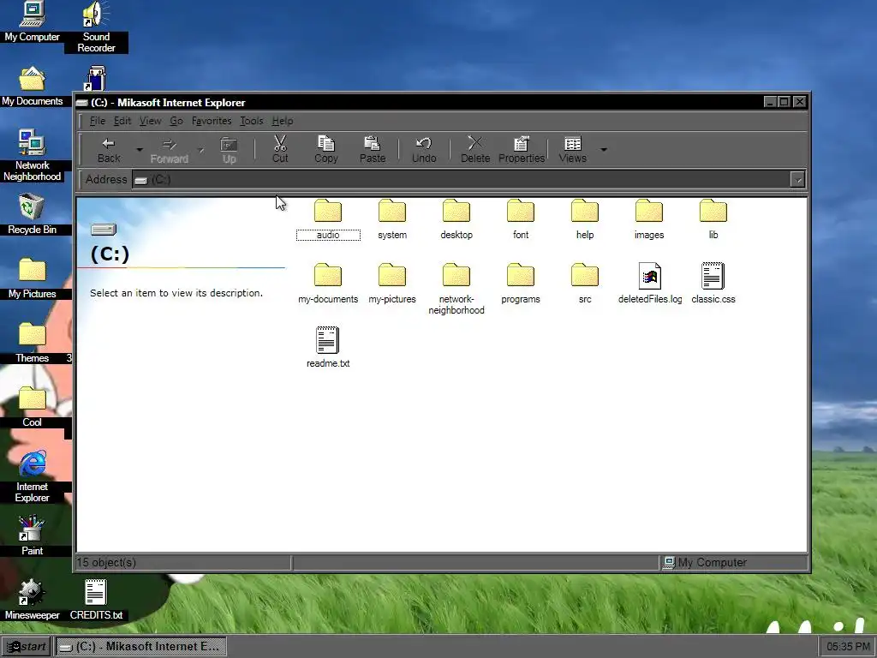Click the Undo toolbar icon

(x=424, y=144)
